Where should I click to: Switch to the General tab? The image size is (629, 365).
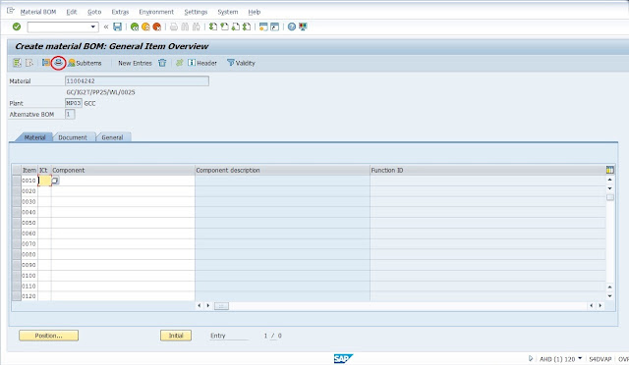(112, 137)
